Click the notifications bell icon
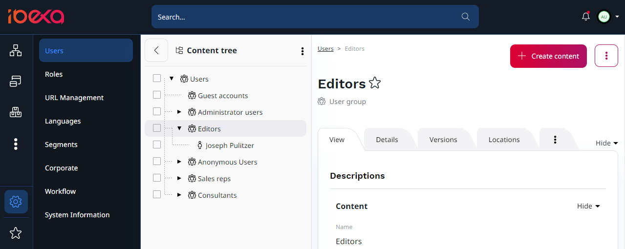625x249 pixels. 585,17
